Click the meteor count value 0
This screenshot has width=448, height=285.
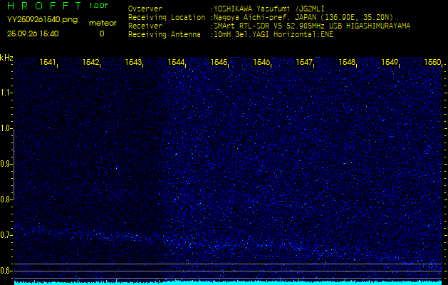[x=101, y=33]
